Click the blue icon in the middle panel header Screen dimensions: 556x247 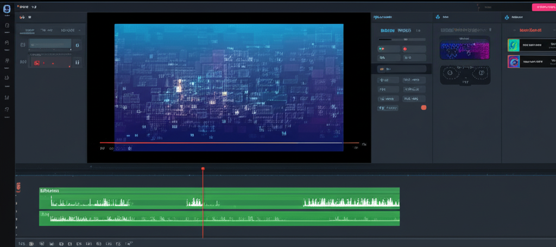click(438, 17)
